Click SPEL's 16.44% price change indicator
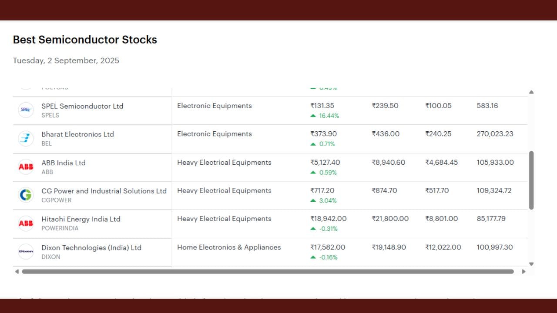557x313 pixels. tap(325, 116)
